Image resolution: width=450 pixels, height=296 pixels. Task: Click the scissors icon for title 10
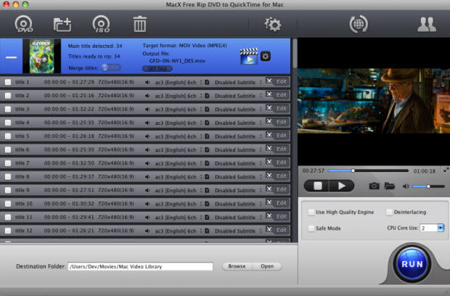[x=269, y=203]
